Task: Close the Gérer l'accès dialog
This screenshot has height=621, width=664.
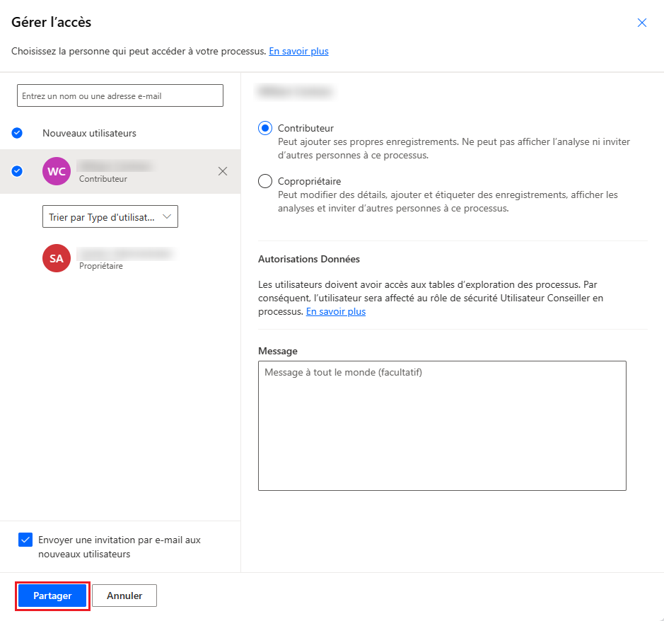Action: (642, 23)
